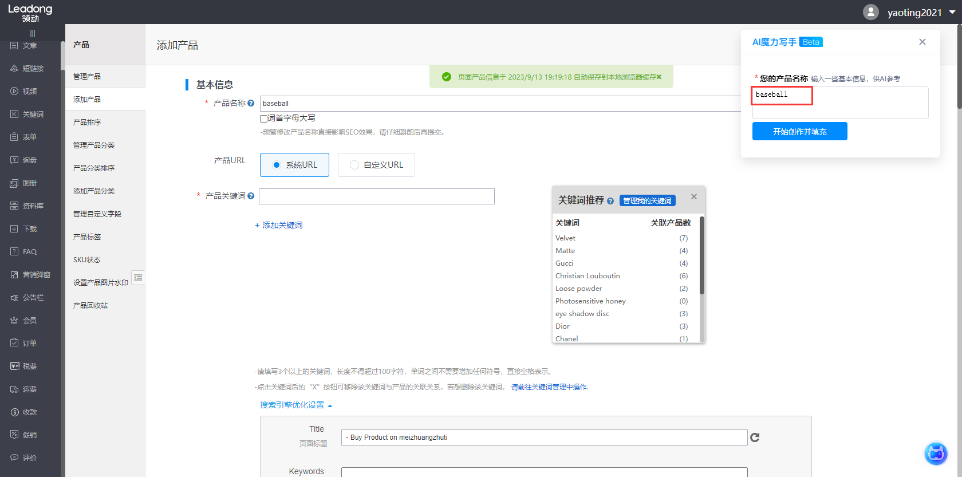This screenshot has height=477, width=962.
Task: Go to 管理产品 in the product menu
Action: point(87,76)
